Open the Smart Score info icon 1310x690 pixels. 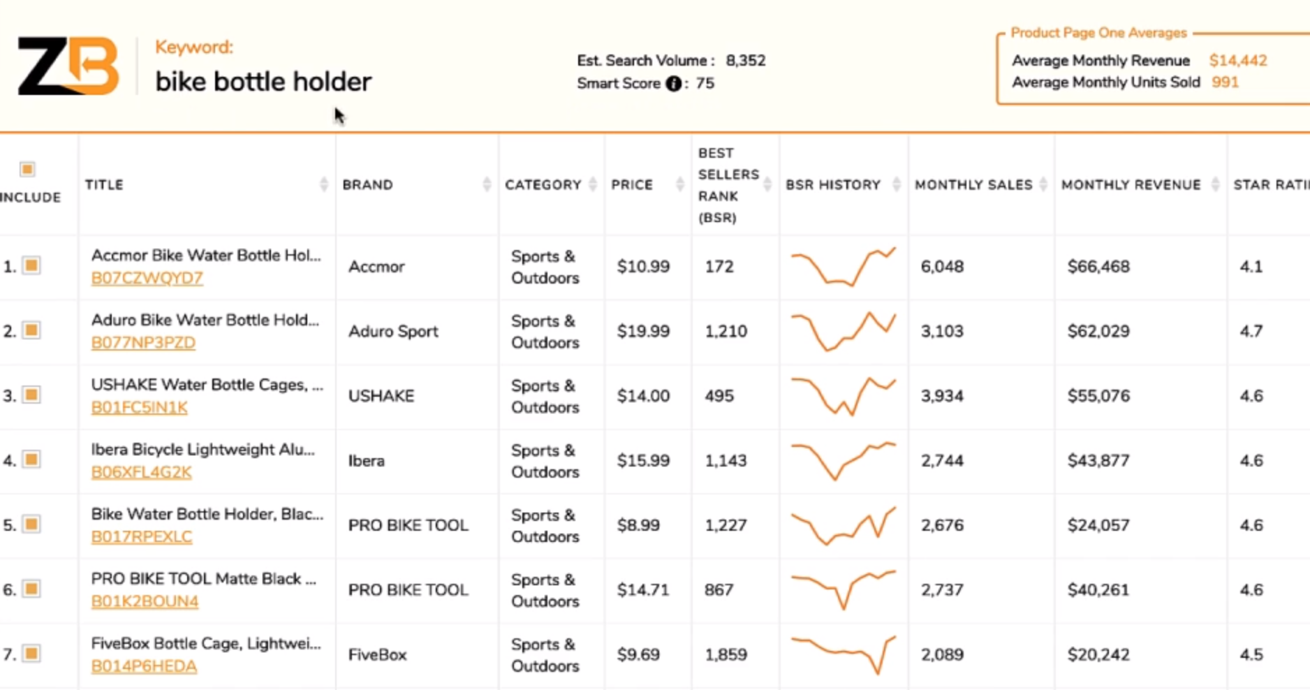[673, 84]
